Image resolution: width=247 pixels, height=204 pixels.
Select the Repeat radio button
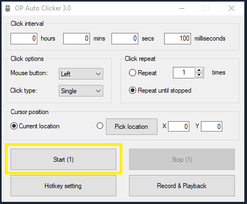pyautogui.click(x=132, y=73)
